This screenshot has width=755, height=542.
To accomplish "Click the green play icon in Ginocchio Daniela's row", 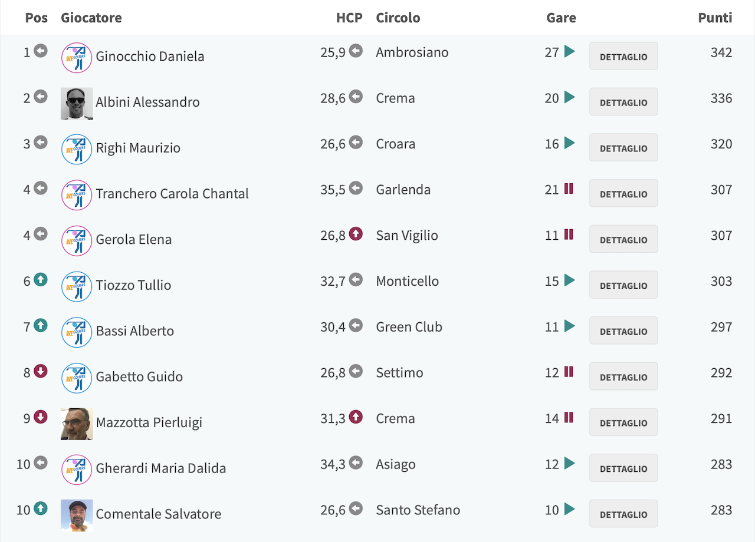I will pos(569,51).
